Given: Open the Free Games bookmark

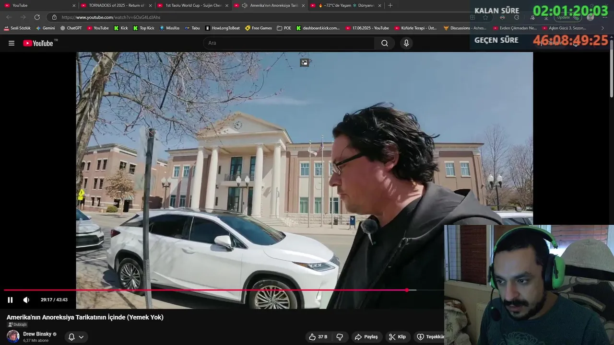Looking at the screenshot, I should pos(259,28).
